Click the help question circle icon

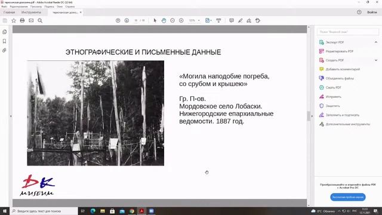359,12
